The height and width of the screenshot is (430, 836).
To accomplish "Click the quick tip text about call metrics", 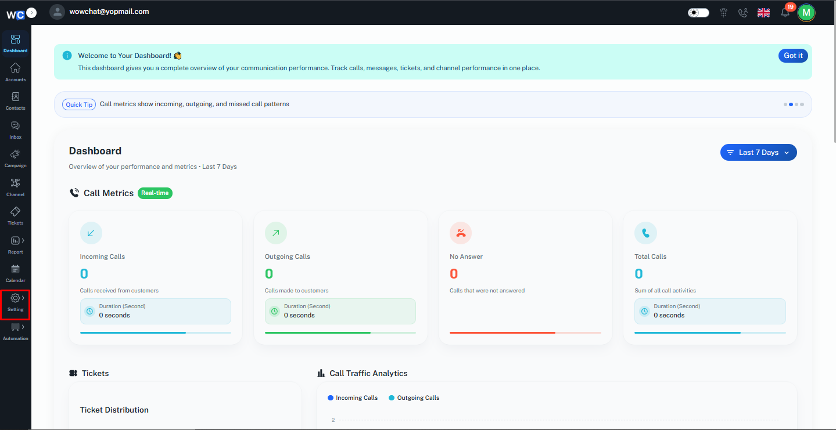I will coord(195,104).
